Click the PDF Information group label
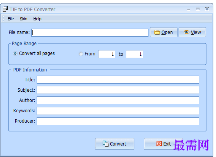 coord(30,70)
